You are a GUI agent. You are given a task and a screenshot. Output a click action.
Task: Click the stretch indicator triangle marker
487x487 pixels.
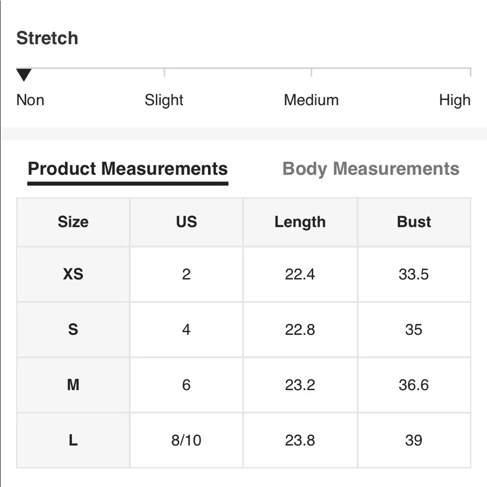[23, 75]
